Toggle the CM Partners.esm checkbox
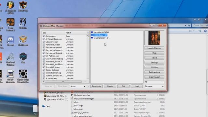 coord(44,56)
